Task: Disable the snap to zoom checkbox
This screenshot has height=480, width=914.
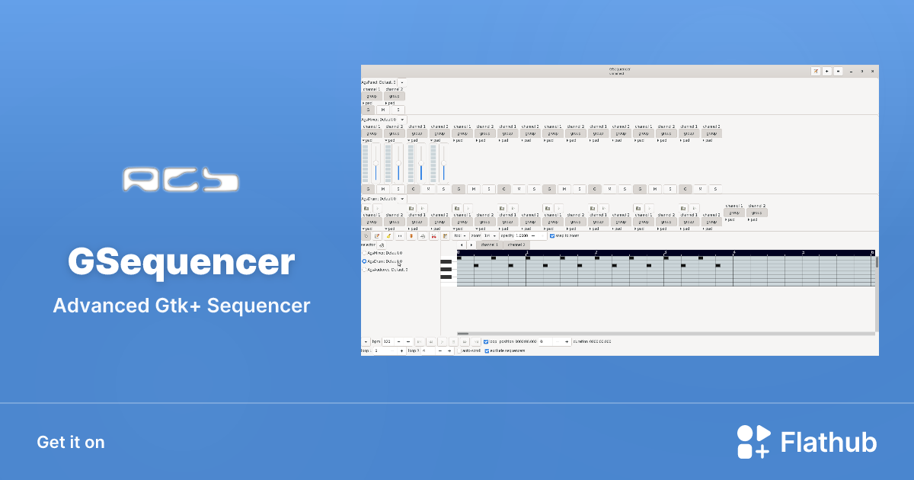Action: pyautogui.click(x=552, y=235)
